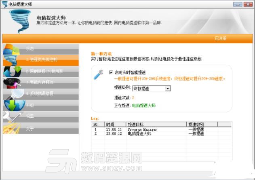The image size is (255, 180).
Task: Sort log by 提速目标 column header
Action: pos(156,124)
